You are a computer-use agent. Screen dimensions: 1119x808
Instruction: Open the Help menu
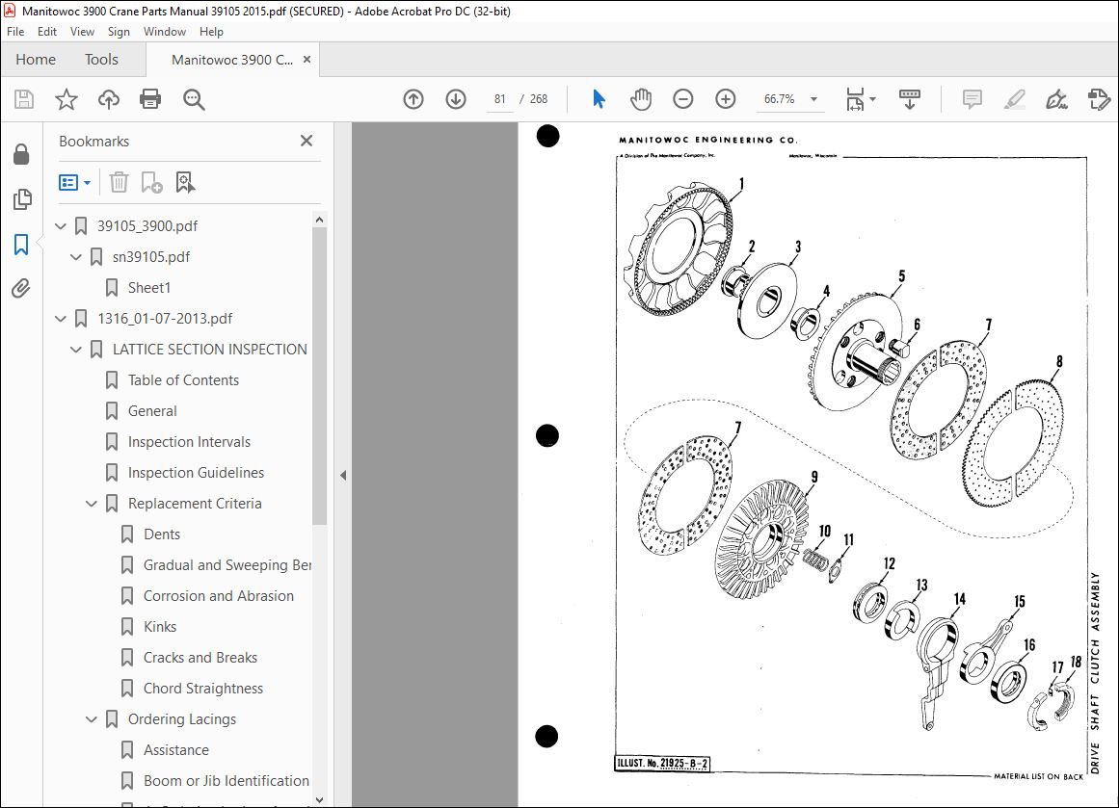(x=211, y=32)
